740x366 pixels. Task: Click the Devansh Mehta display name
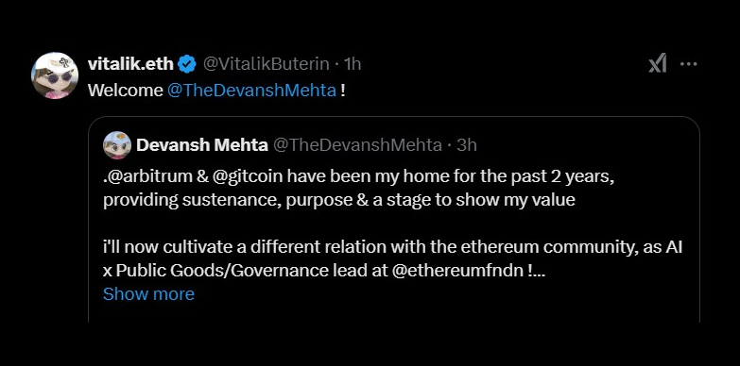[x=202, y=145]
